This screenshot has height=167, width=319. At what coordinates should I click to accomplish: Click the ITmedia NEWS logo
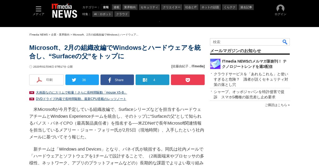(65, 11)
